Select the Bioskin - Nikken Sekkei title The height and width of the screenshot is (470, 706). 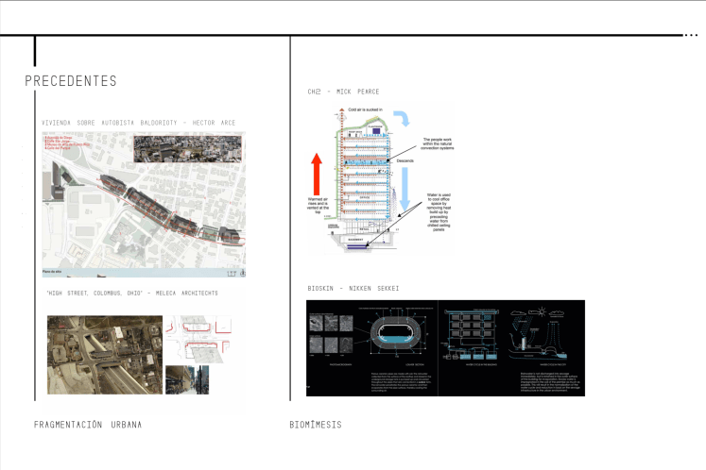pyautogui.click(x=353, y=288)
